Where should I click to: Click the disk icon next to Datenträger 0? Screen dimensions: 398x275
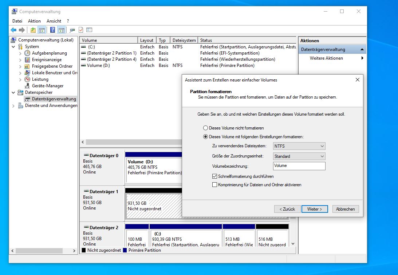point(86,155)
